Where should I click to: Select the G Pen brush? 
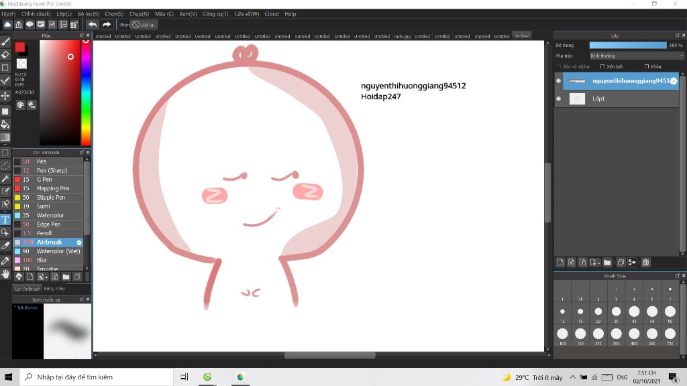coord(48,180)
